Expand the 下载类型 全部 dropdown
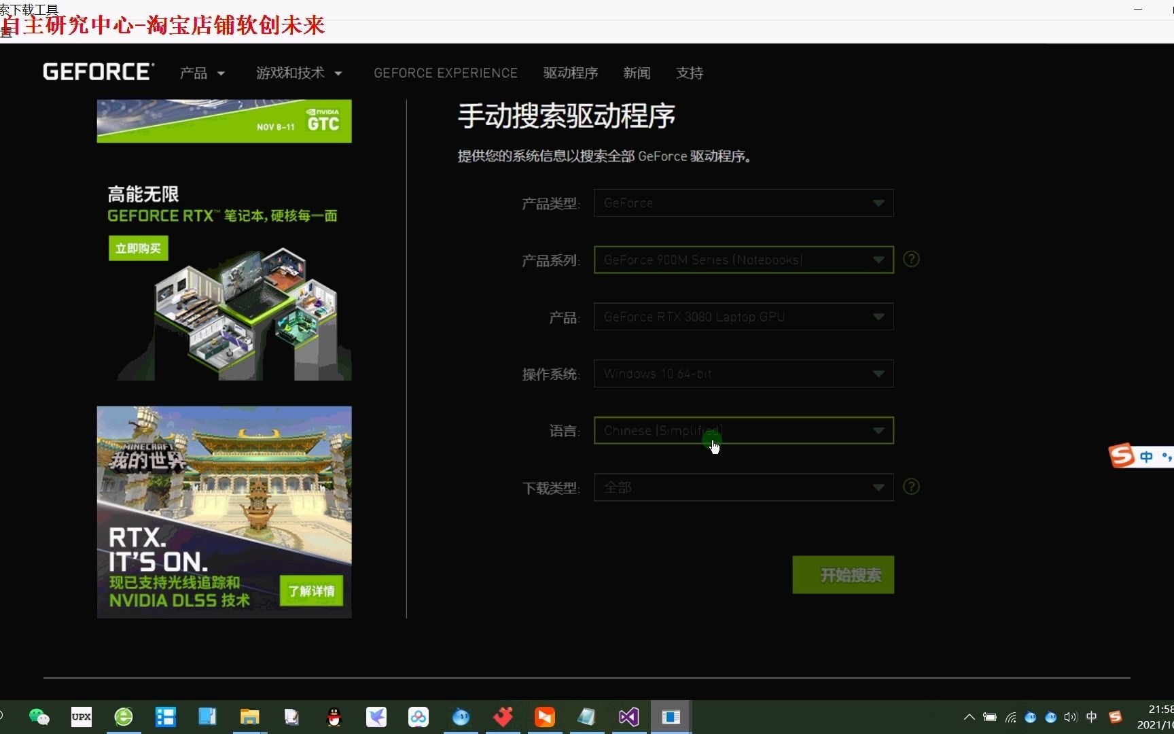 743,487
